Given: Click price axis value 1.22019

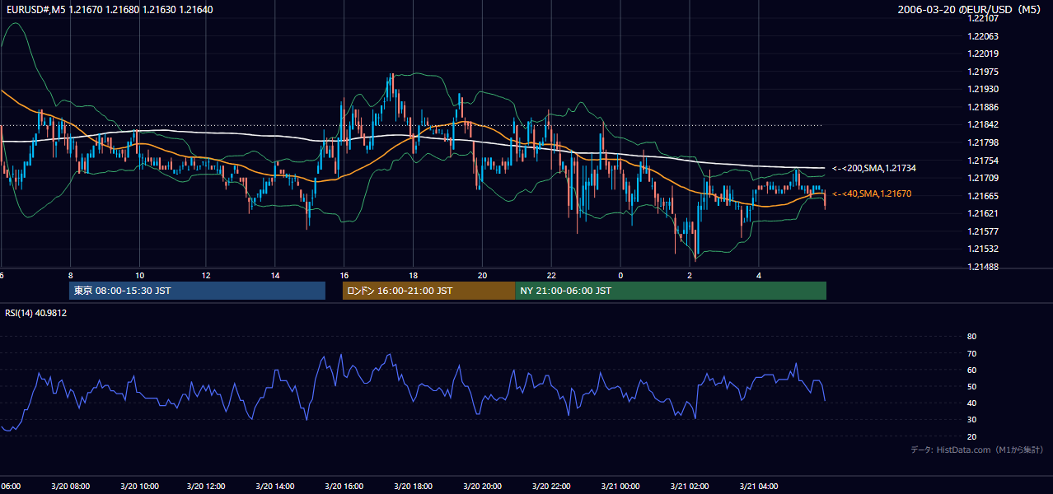Looking at the screenshot, I should click(981, 54).
